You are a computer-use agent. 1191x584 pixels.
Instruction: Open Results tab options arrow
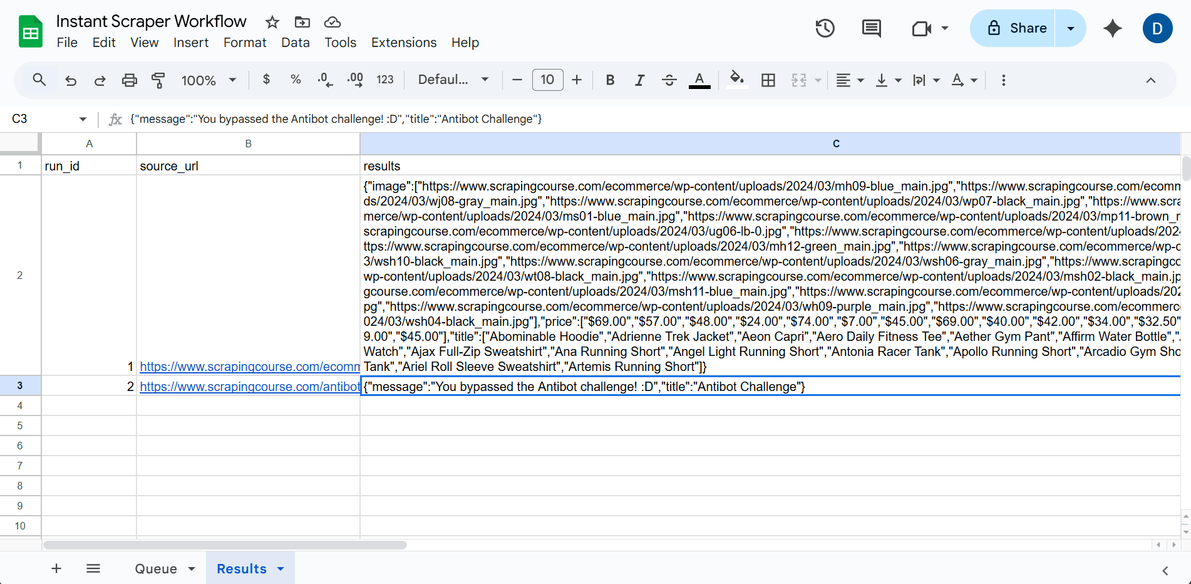click(x=281, y=569)
